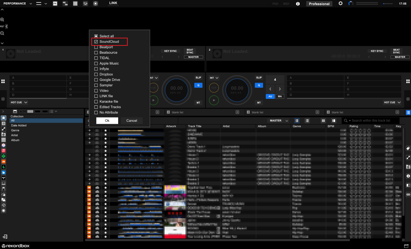Play deck 2 with the green play button
411x249 pixels.
(214, 100)
